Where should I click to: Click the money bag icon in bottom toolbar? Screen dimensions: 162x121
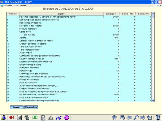pyautogui.click(x=3, y=117)
